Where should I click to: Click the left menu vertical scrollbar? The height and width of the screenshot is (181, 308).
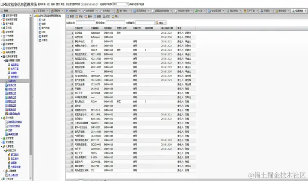pyautogui.click(x=30, y=86)
